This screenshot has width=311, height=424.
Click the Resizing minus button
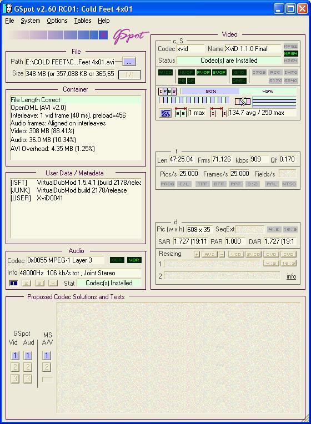coord(222,254)
